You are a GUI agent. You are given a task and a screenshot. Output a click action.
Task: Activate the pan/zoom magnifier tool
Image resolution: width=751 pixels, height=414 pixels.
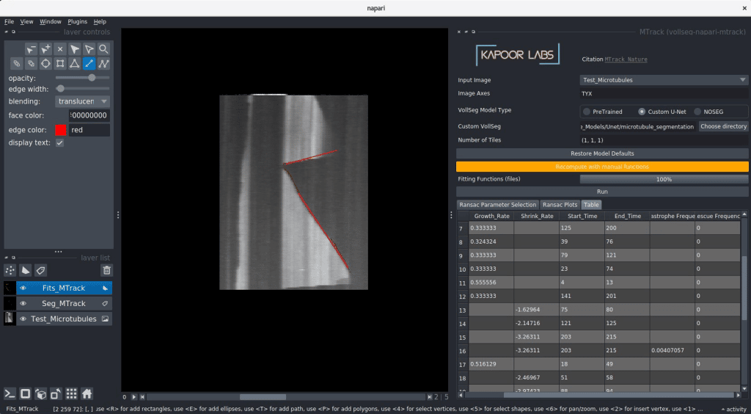[x=103, y=49]
